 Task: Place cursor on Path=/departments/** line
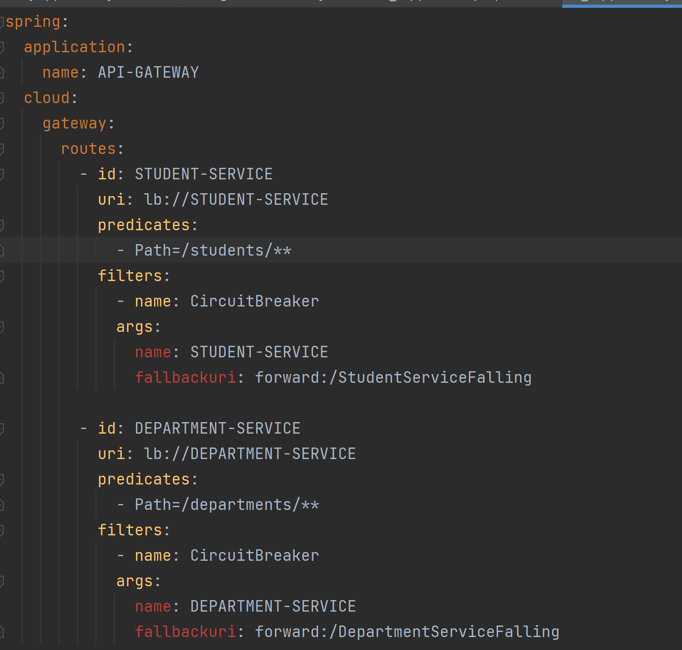click(227, 505)
